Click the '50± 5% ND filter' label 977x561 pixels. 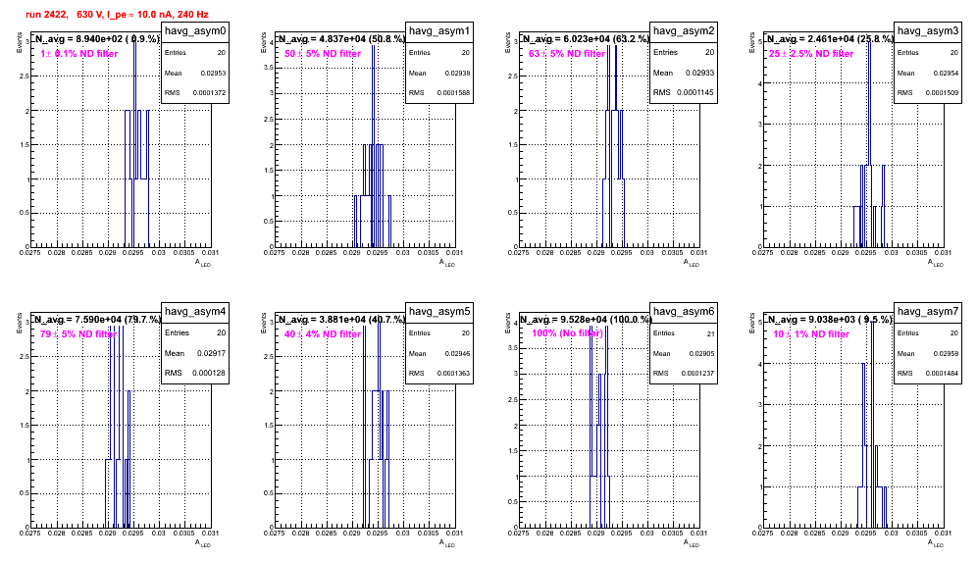click(323, 54)
